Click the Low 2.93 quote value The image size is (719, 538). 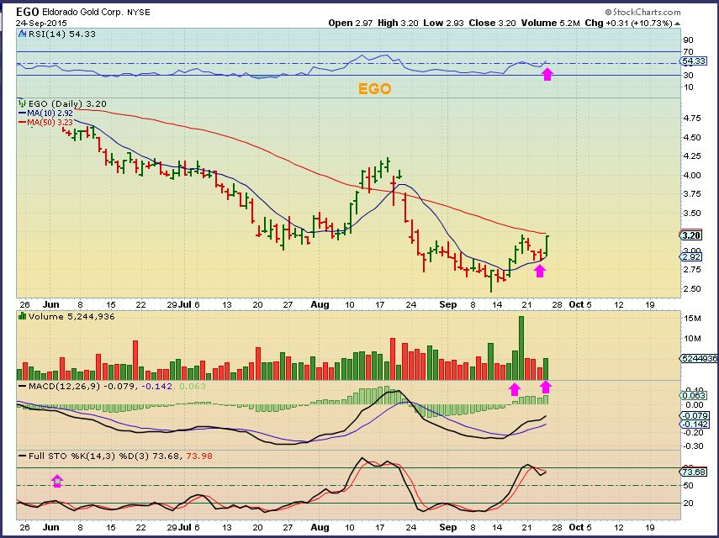(443, 23)
